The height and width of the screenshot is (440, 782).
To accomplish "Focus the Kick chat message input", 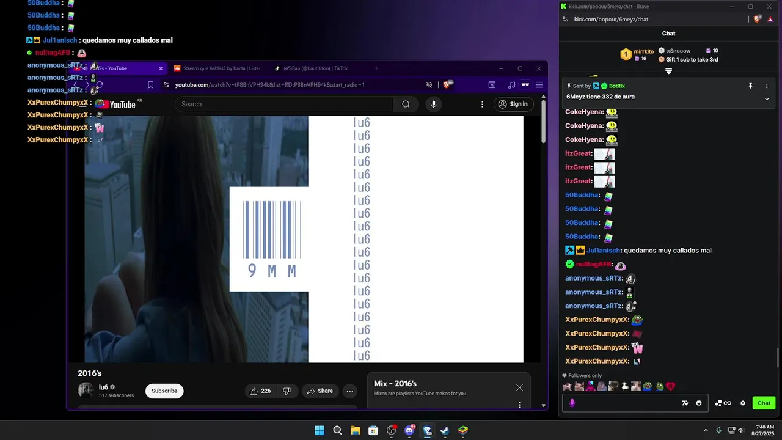I will (x=634, y=403).
